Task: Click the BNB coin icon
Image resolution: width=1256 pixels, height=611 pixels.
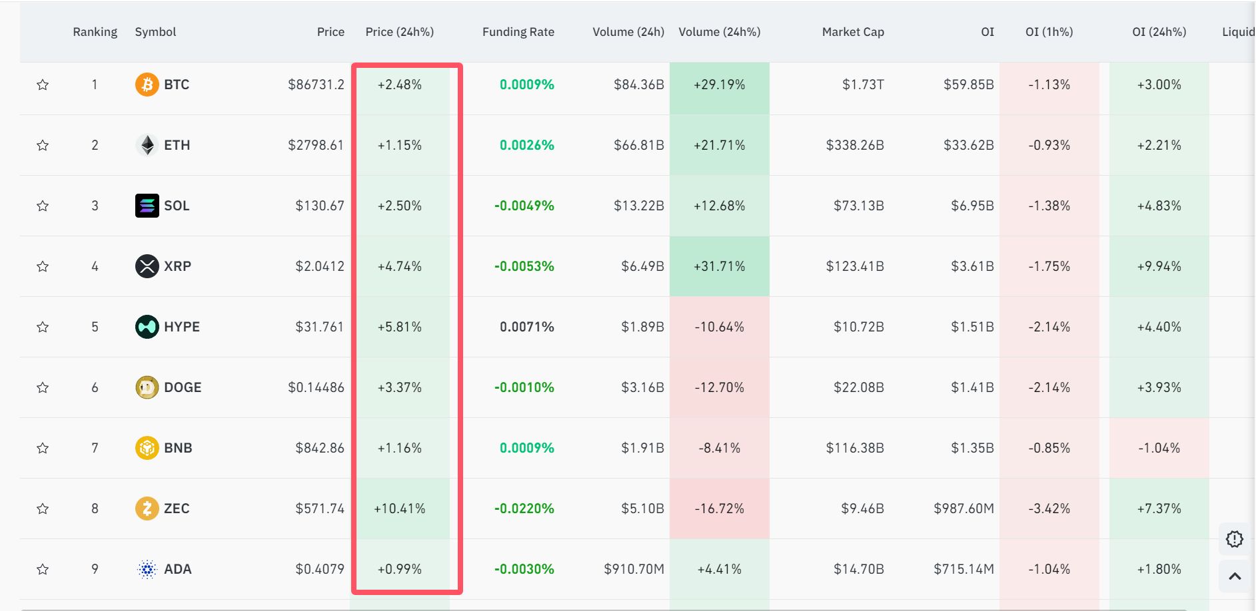Action: coord(147,448)
